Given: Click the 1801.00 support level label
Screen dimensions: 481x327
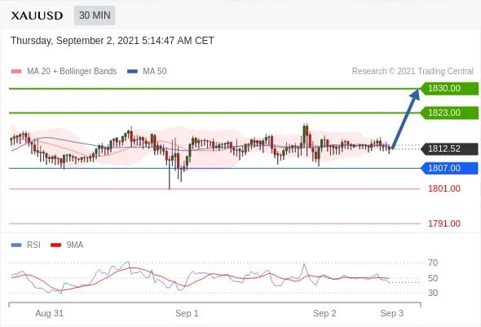Looking at the screenshot, I should click(444, 188).
